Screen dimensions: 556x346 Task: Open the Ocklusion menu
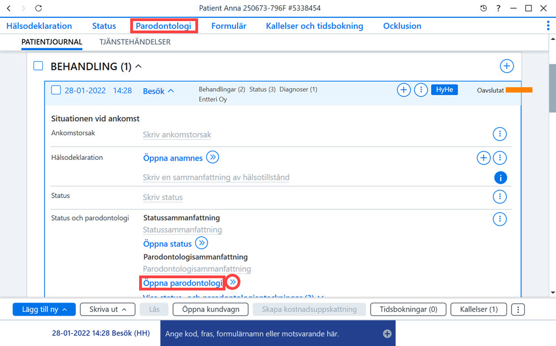pyautogui.click(x=402, y=26)
